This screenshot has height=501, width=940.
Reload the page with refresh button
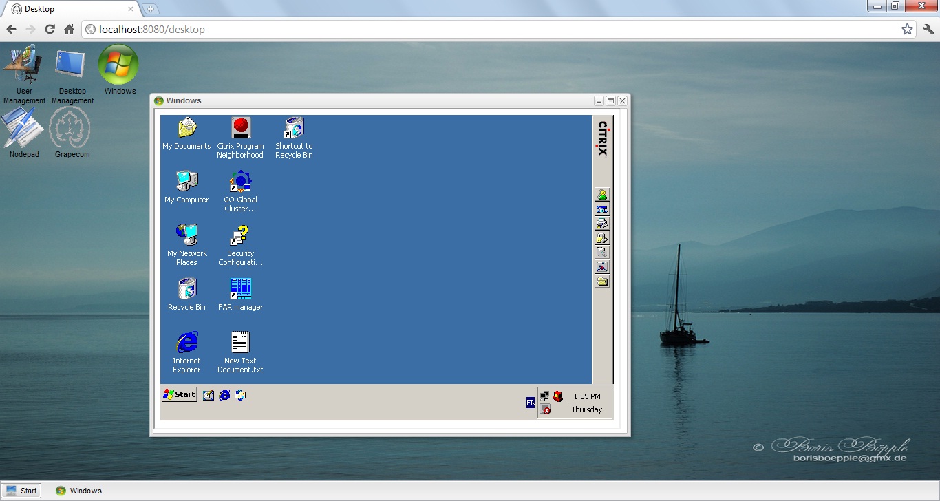pyautogui.click(x=50, y=30)
